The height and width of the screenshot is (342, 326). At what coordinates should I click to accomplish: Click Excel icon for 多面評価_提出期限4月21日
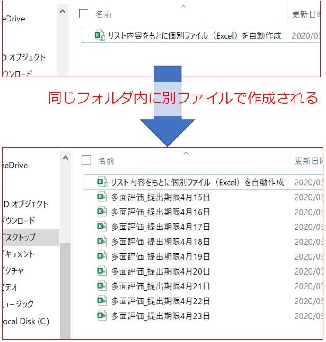pyautogui.click(x=102, y=286)
